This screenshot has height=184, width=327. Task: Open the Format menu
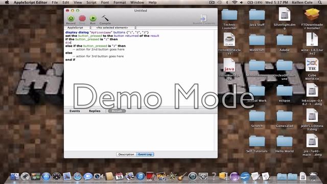120,3
